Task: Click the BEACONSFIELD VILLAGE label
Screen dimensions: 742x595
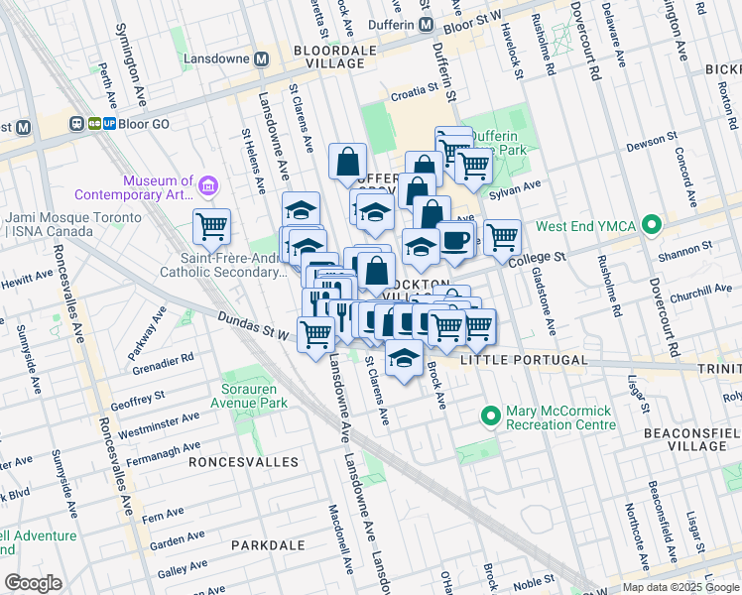Action: pyautogui.click(x=692, y=440)
